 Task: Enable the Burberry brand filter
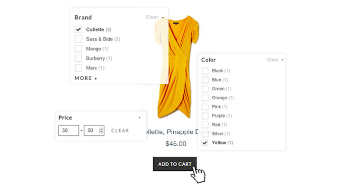[x=78, y=58]
